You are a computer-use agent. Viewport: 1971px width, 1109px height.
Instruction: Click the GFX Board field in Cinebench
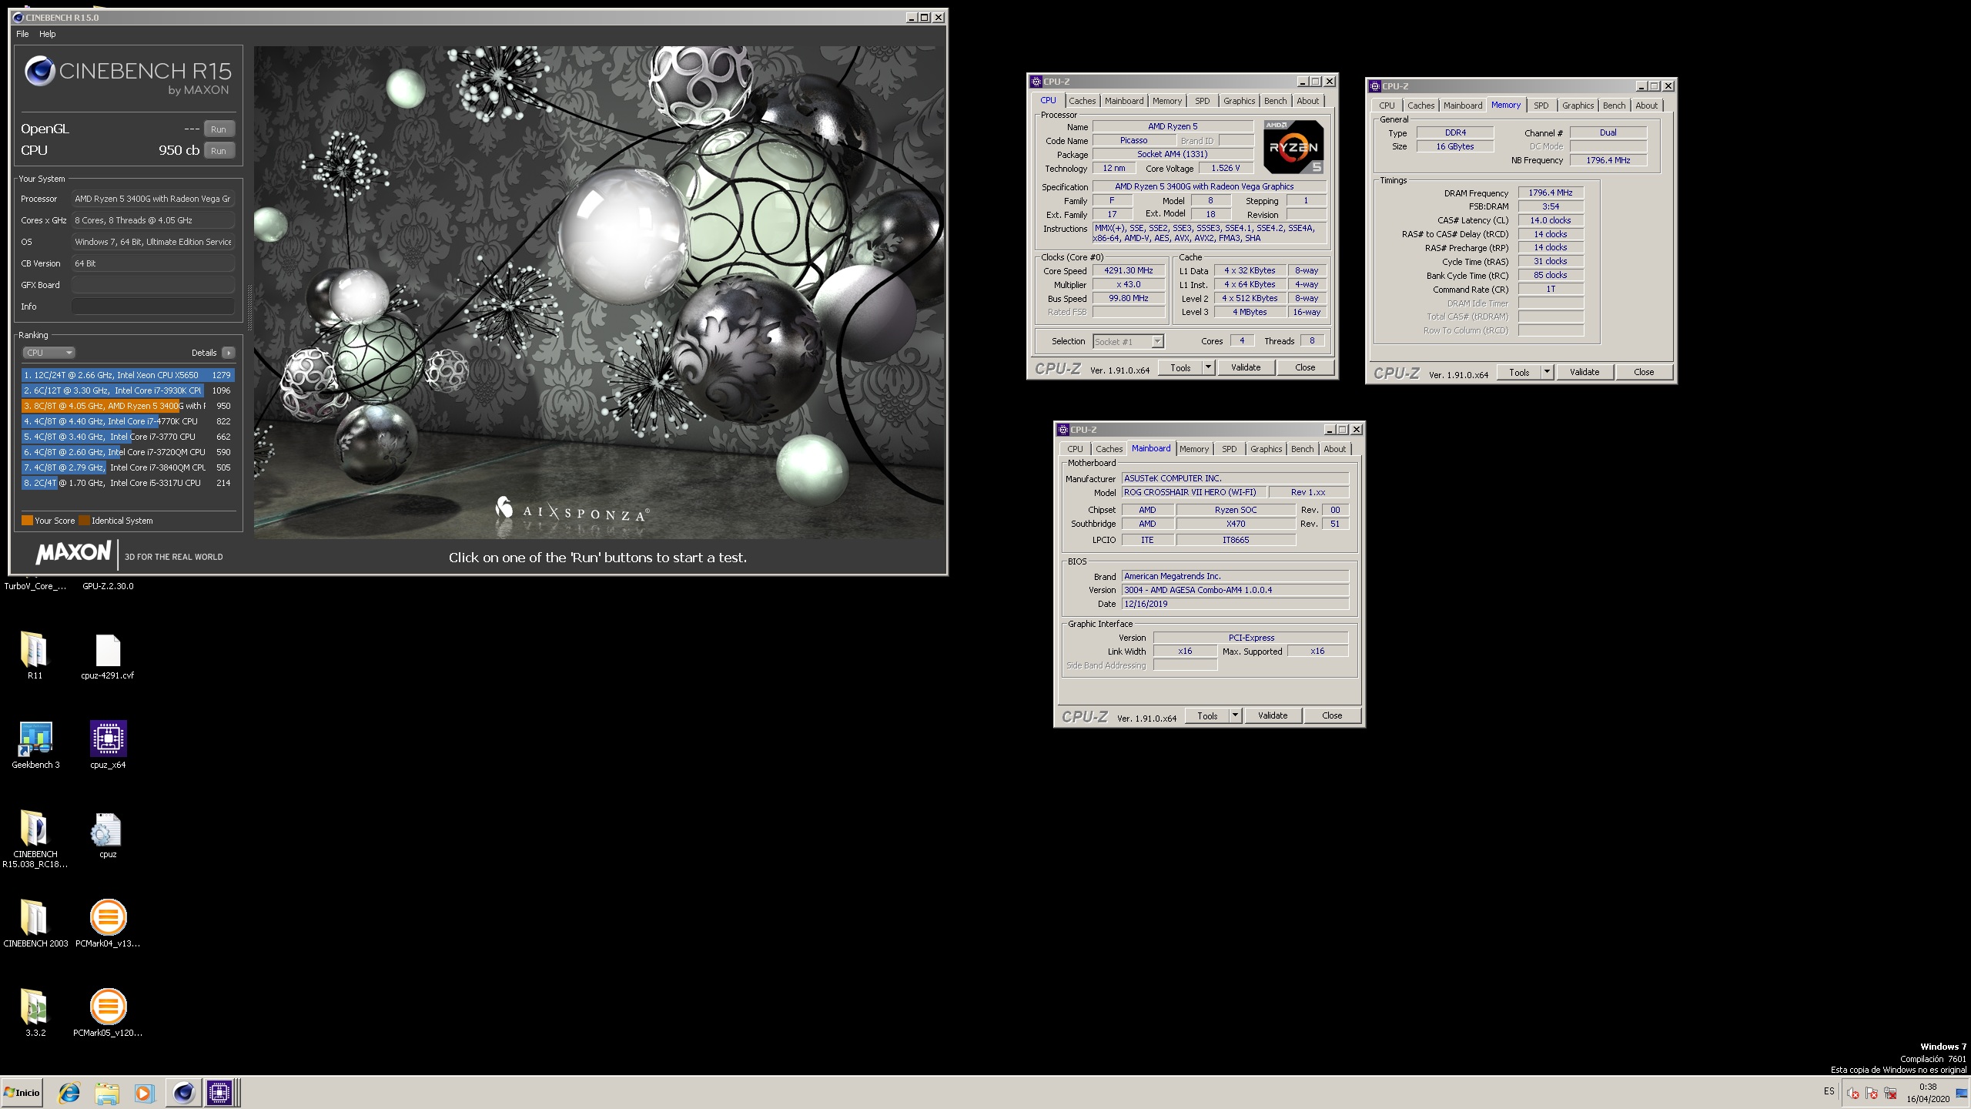(x=153, y=285)
